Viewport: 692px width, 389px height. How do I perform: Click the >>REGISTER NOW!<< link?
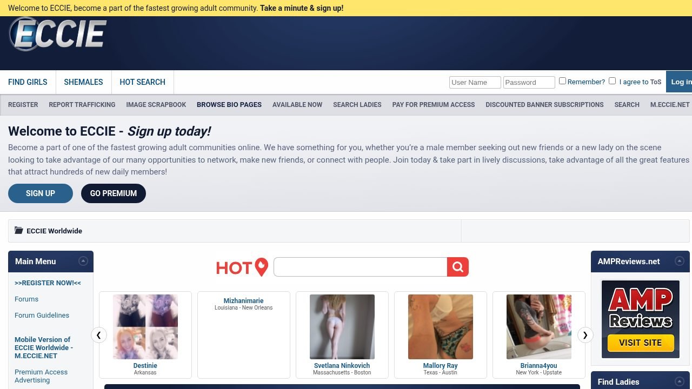coord(48,283)
